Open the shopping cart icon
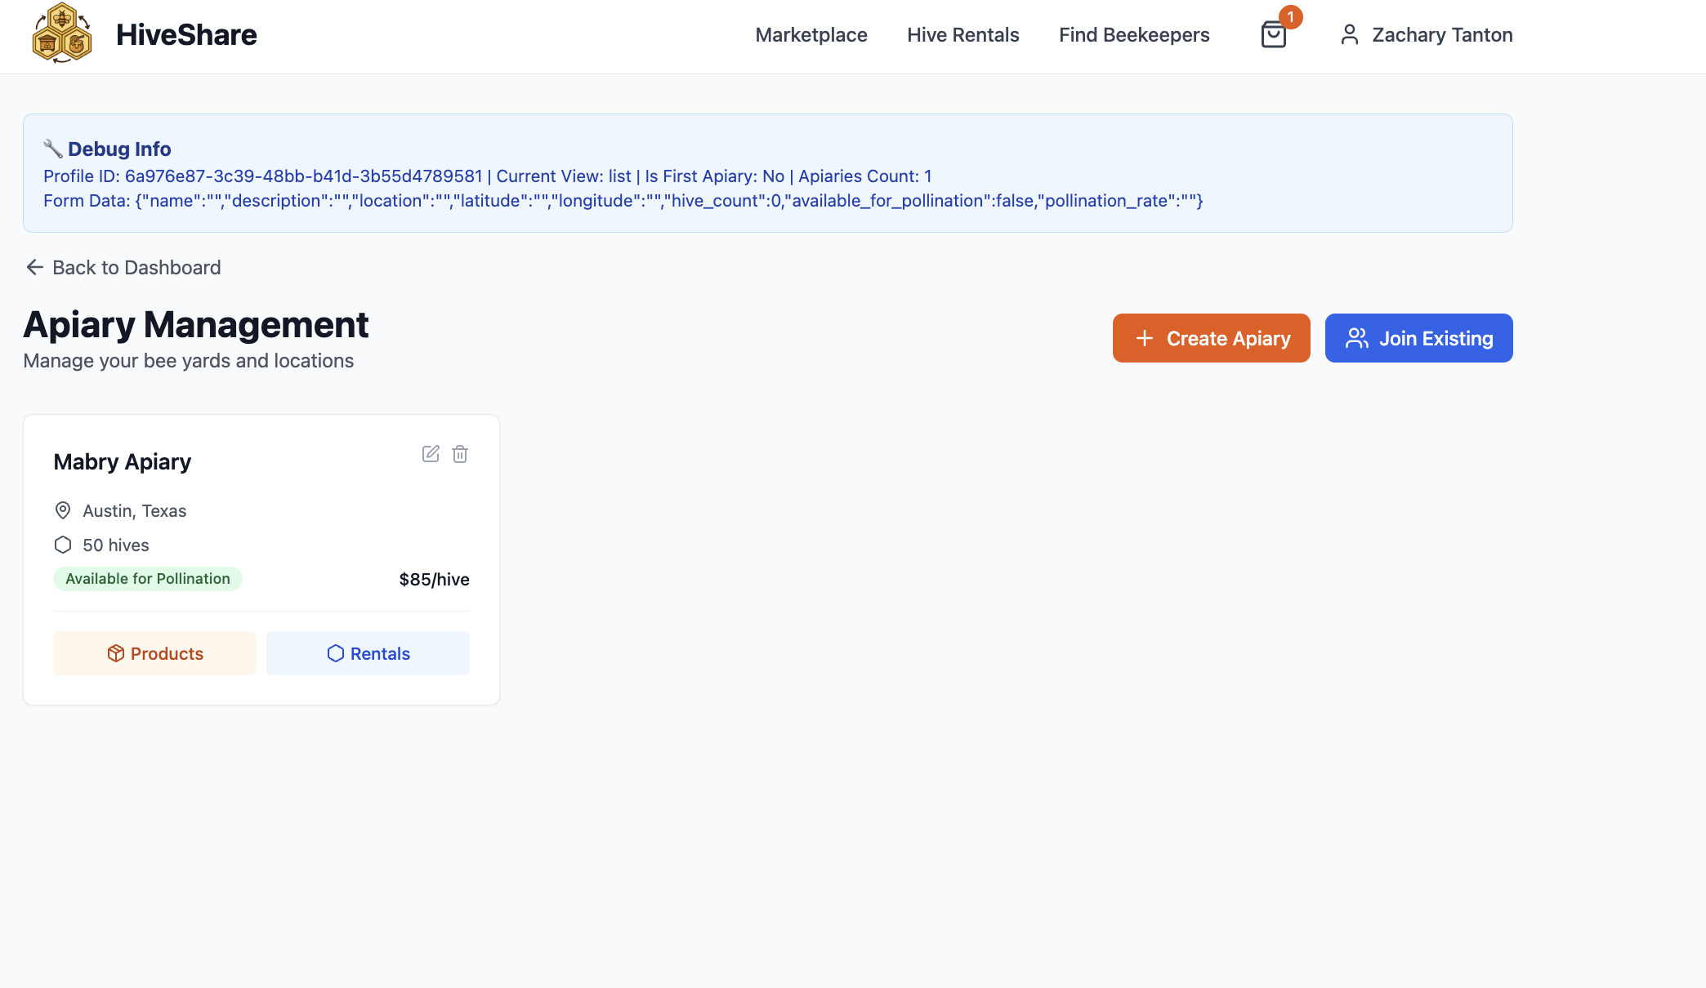 [1273, 35]
